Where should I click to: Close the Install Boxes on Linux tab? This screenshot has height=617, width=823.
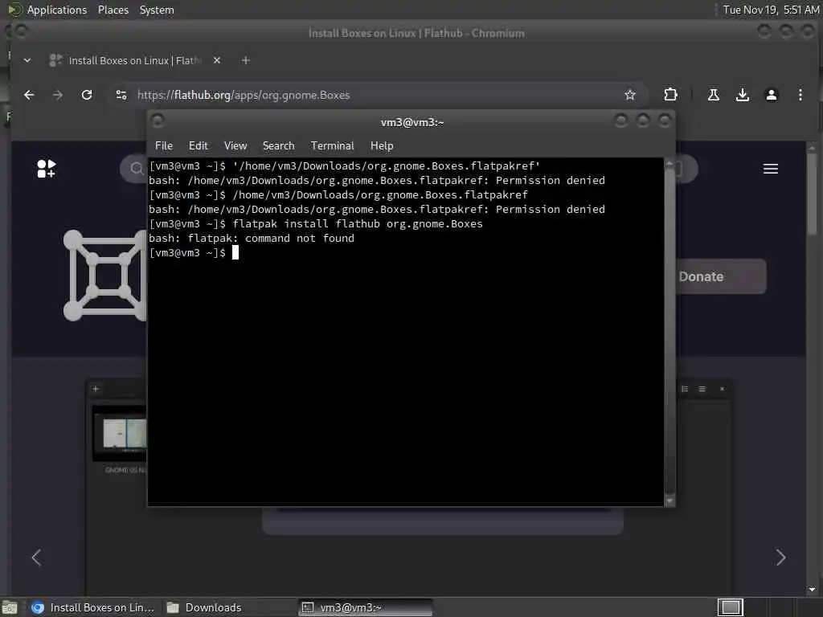coord(217,60)
